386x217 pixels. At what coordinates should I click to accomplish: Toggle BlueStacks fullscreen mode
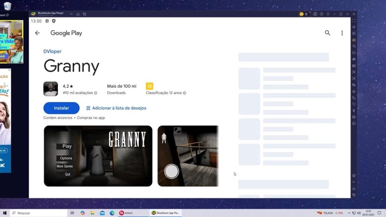click(x=354, y=21)
